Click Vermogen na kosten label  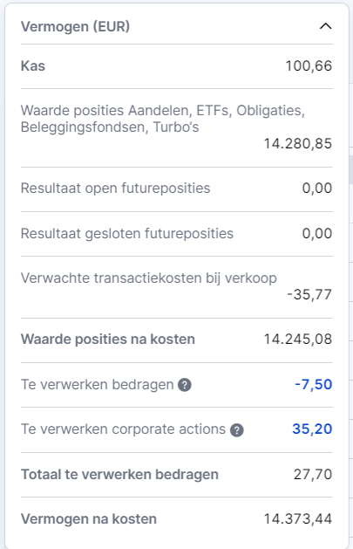[88, 519]
